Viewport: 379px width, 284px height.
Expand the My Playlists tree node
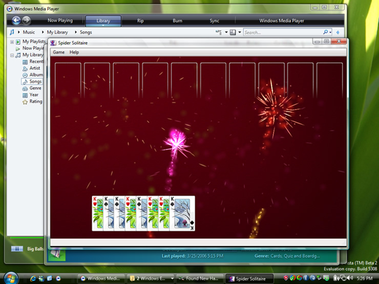[12, 42]
